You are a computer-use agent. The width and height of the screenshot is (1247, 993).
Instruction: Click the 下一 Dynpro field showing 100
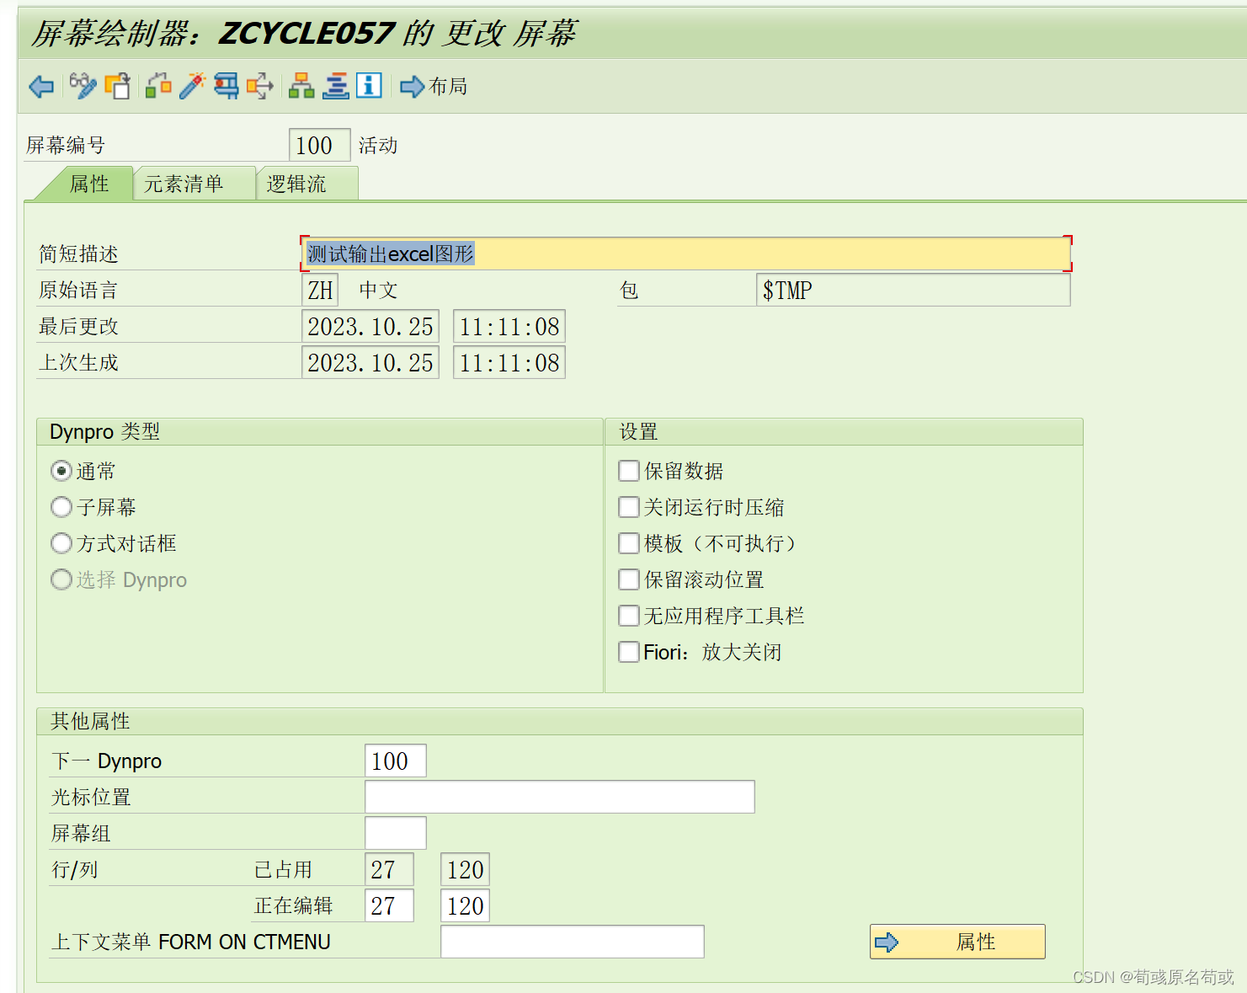[x=395, y=760]
